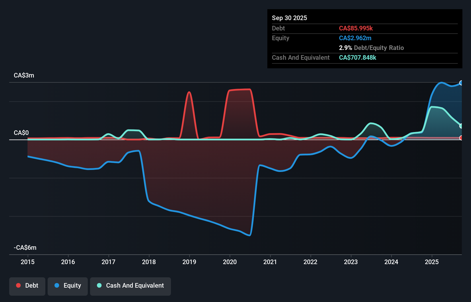Toggle the Debt series visibility in the legend

27,286
